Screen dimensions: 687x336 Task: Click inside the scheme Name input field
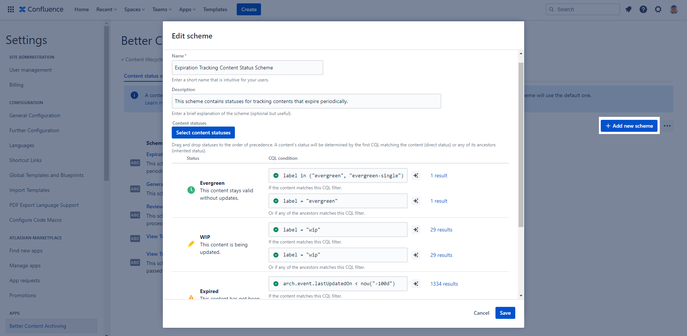click(247, 68)
